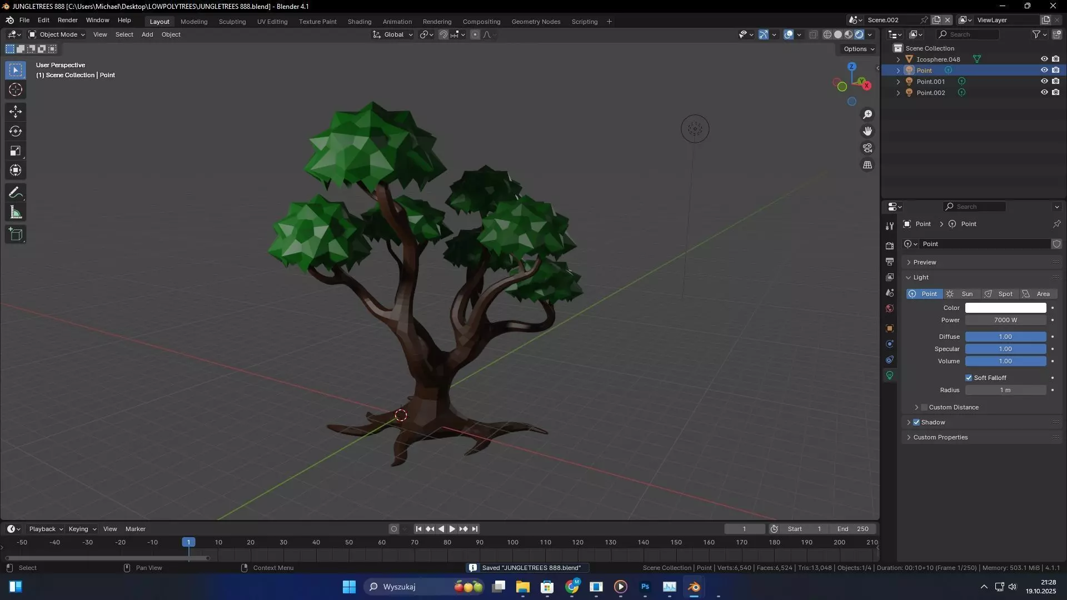The height and width of the screenshot is (600, 1067).
Task: Open the Playback dropdown in timeline
Action: point(46,529)
